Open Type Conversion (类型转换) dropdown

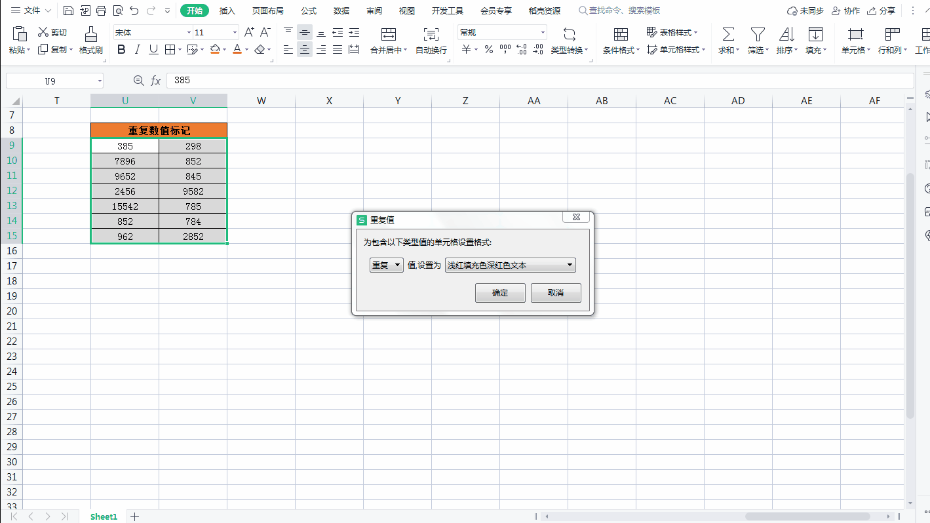[x=570, y=41]
